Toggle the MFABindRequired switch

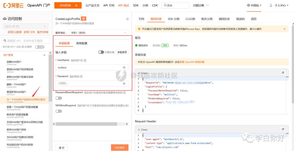click(x=59, y=111)
